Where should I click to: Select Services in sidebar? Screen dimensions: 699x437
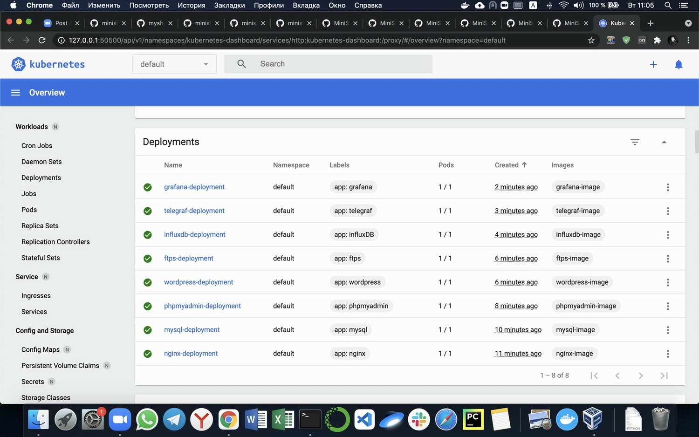[x=34, y=312]
